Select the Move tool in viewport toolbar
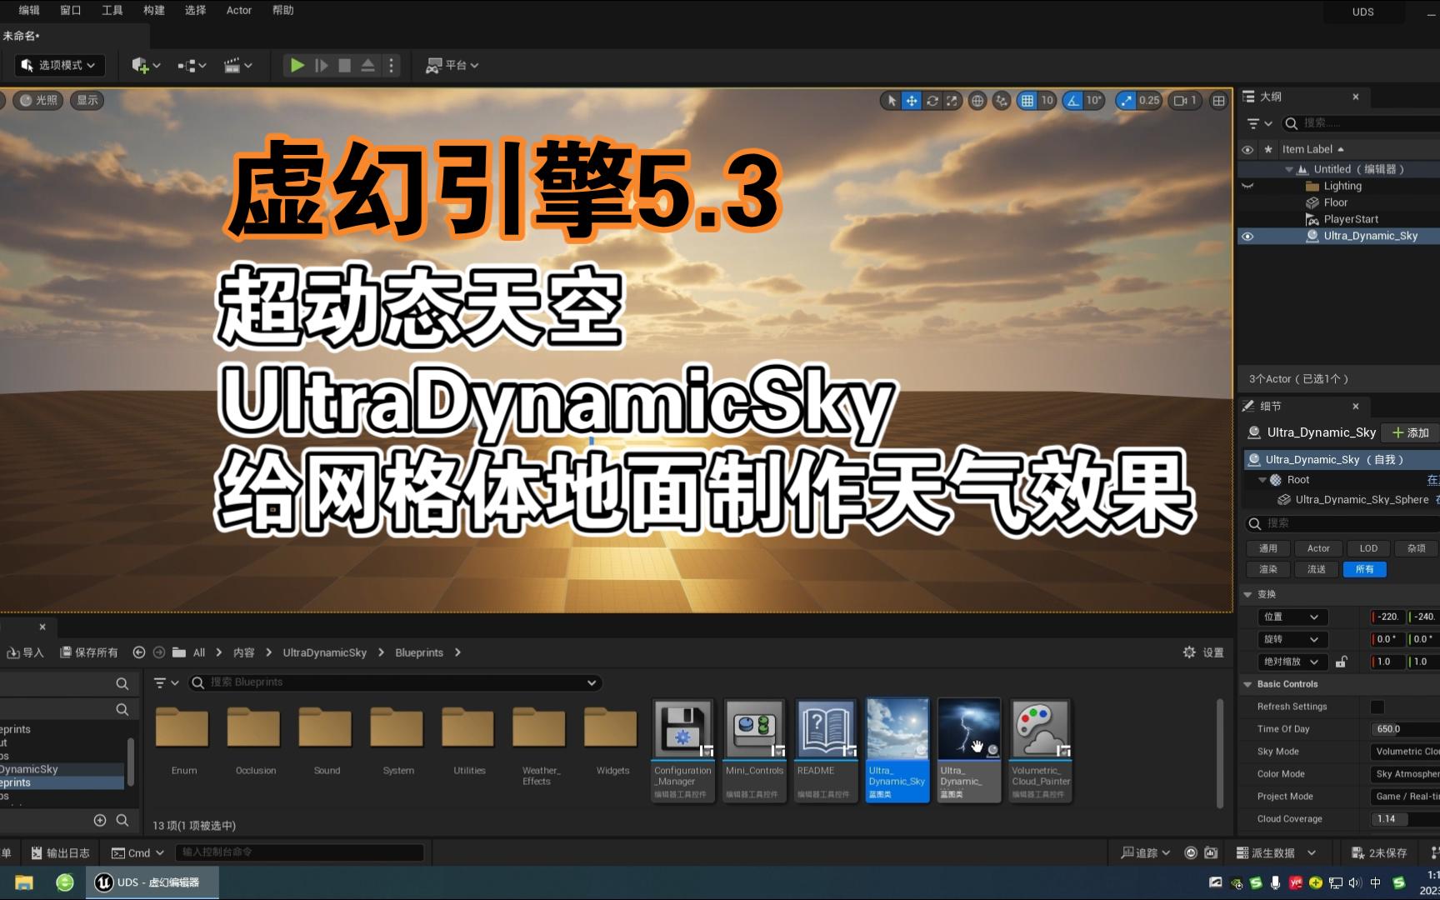The width and height of the screenshot is (1440, 900). point(911,100)
